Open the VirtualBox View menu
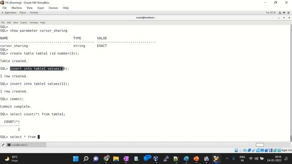This screenshot has width=292, height=164. click(29, 8)
